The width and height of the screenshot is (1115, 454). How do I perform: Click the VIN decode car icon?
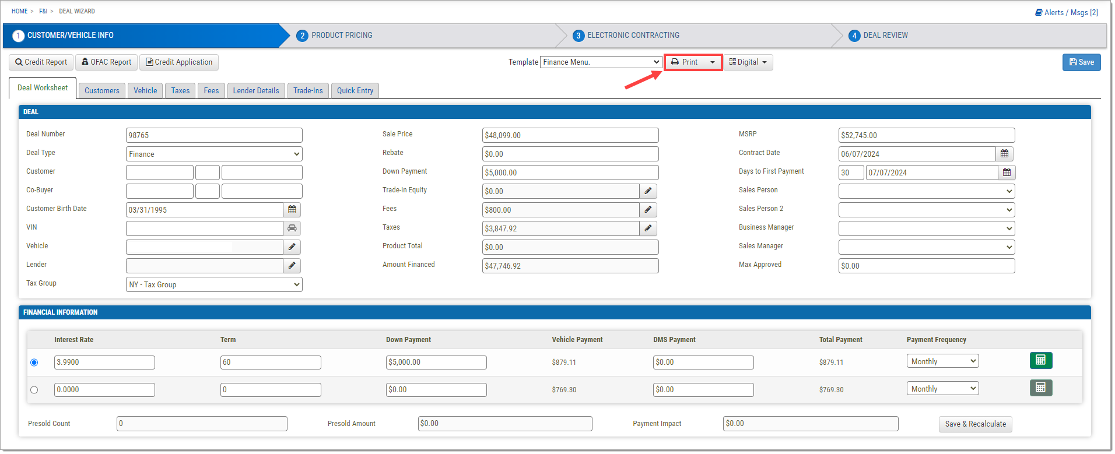tap(292, 228)
